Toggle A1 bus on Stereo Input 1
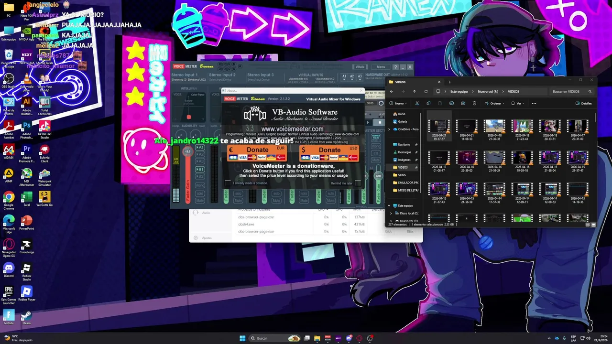This screenshot has width=612, height=344. click(x=200, y=147)
